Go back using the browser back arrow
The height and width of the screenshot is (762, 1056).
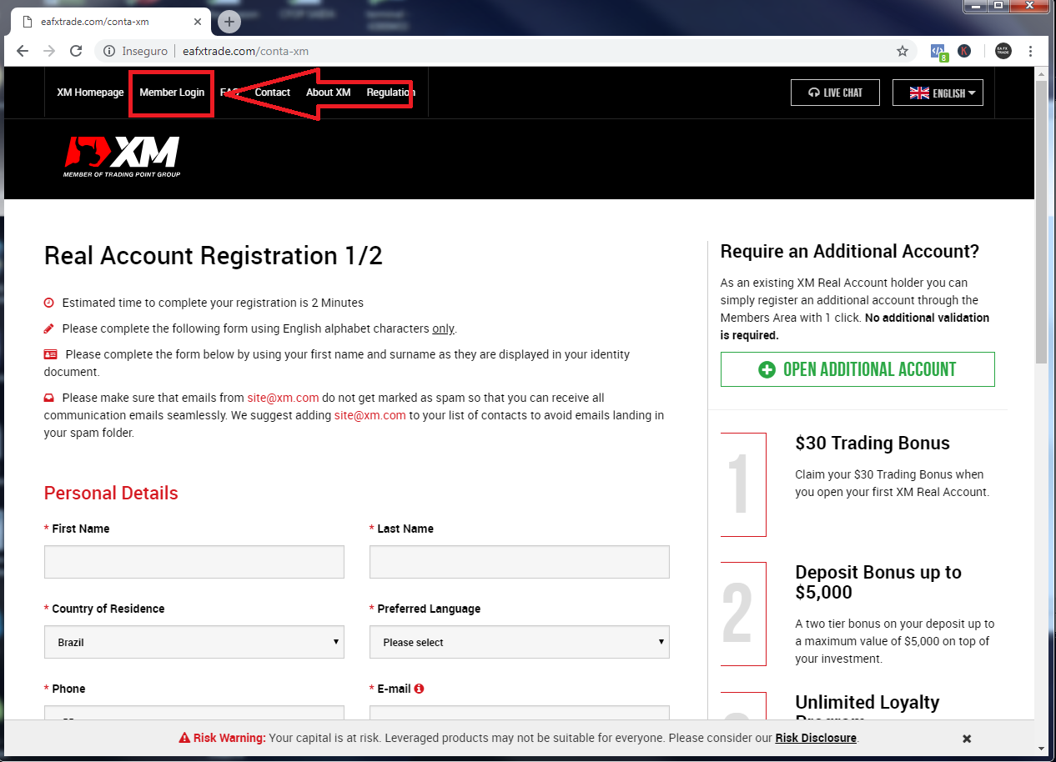click(23, 51)
